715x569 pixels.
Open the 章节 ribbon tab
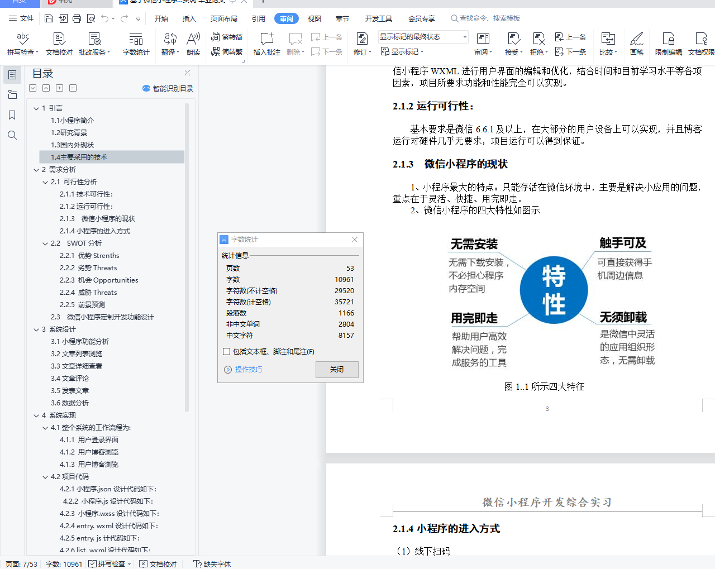click(342, 18)
